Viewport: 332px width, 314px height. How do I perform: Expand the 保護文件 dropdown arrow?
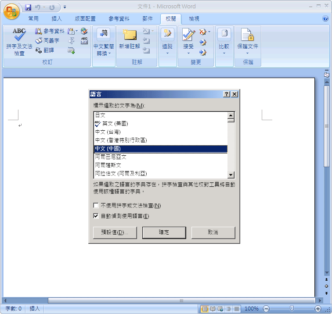click(x=247, y=54)
